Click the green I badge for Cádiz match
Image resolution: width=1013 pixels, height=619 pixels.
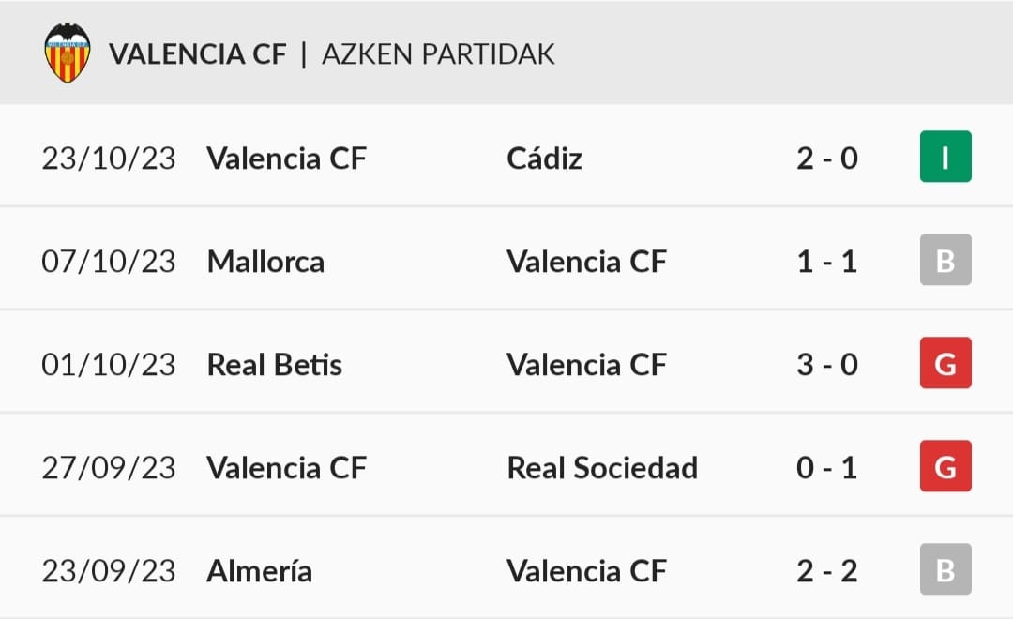[x=945, y=157]
